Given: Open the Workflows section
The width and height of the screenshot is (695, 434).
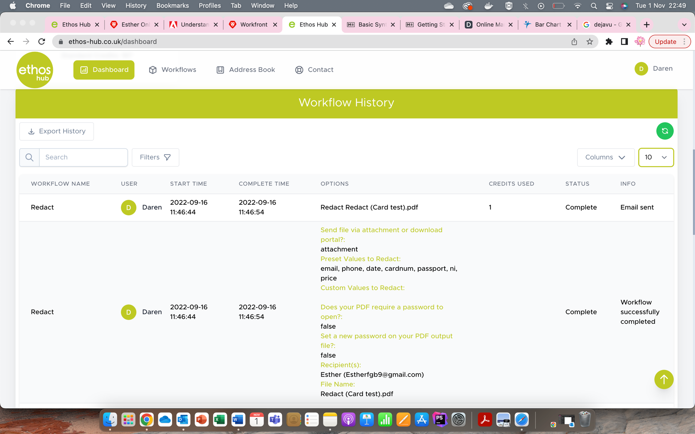Looking at the screenshot, I should [172, 69].
